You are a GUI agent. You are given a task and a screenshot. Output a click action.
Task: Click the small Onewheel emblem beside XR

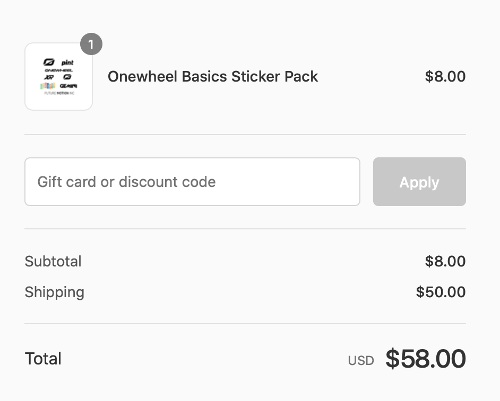coord(67,77)
